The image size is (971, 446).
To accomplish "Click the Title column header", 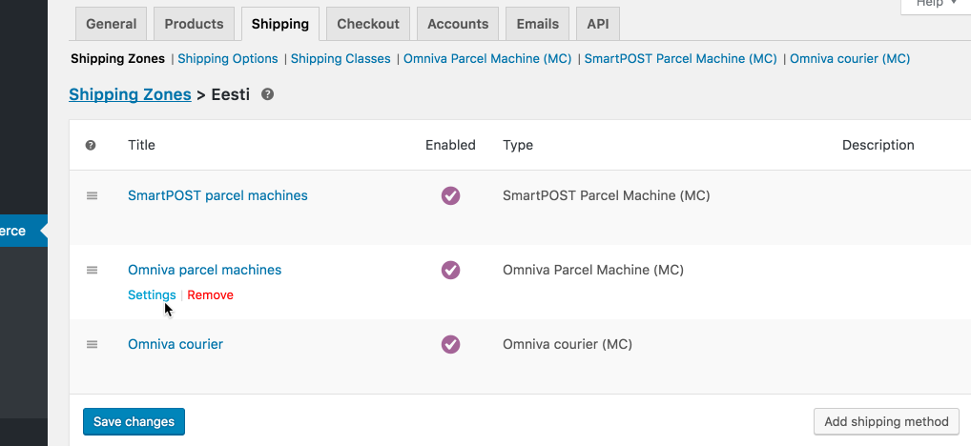I will (x=141, y=146).
